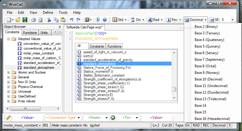The height and width of the screenshot is (131, 242).
Task: Switch to Units tab in Object Browser
Action: [x=44, y=33]
